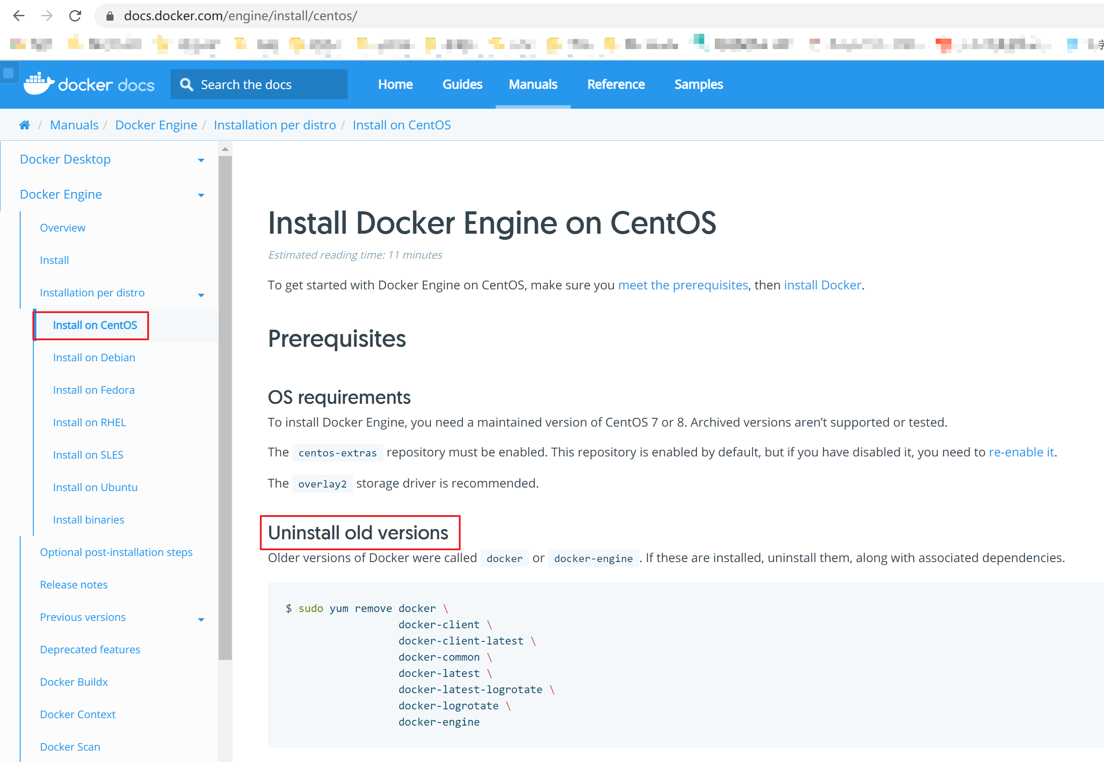Viewport: 1104px width, 762px height.
Task: Click the padlock site info icon
Action: [110, 16]
